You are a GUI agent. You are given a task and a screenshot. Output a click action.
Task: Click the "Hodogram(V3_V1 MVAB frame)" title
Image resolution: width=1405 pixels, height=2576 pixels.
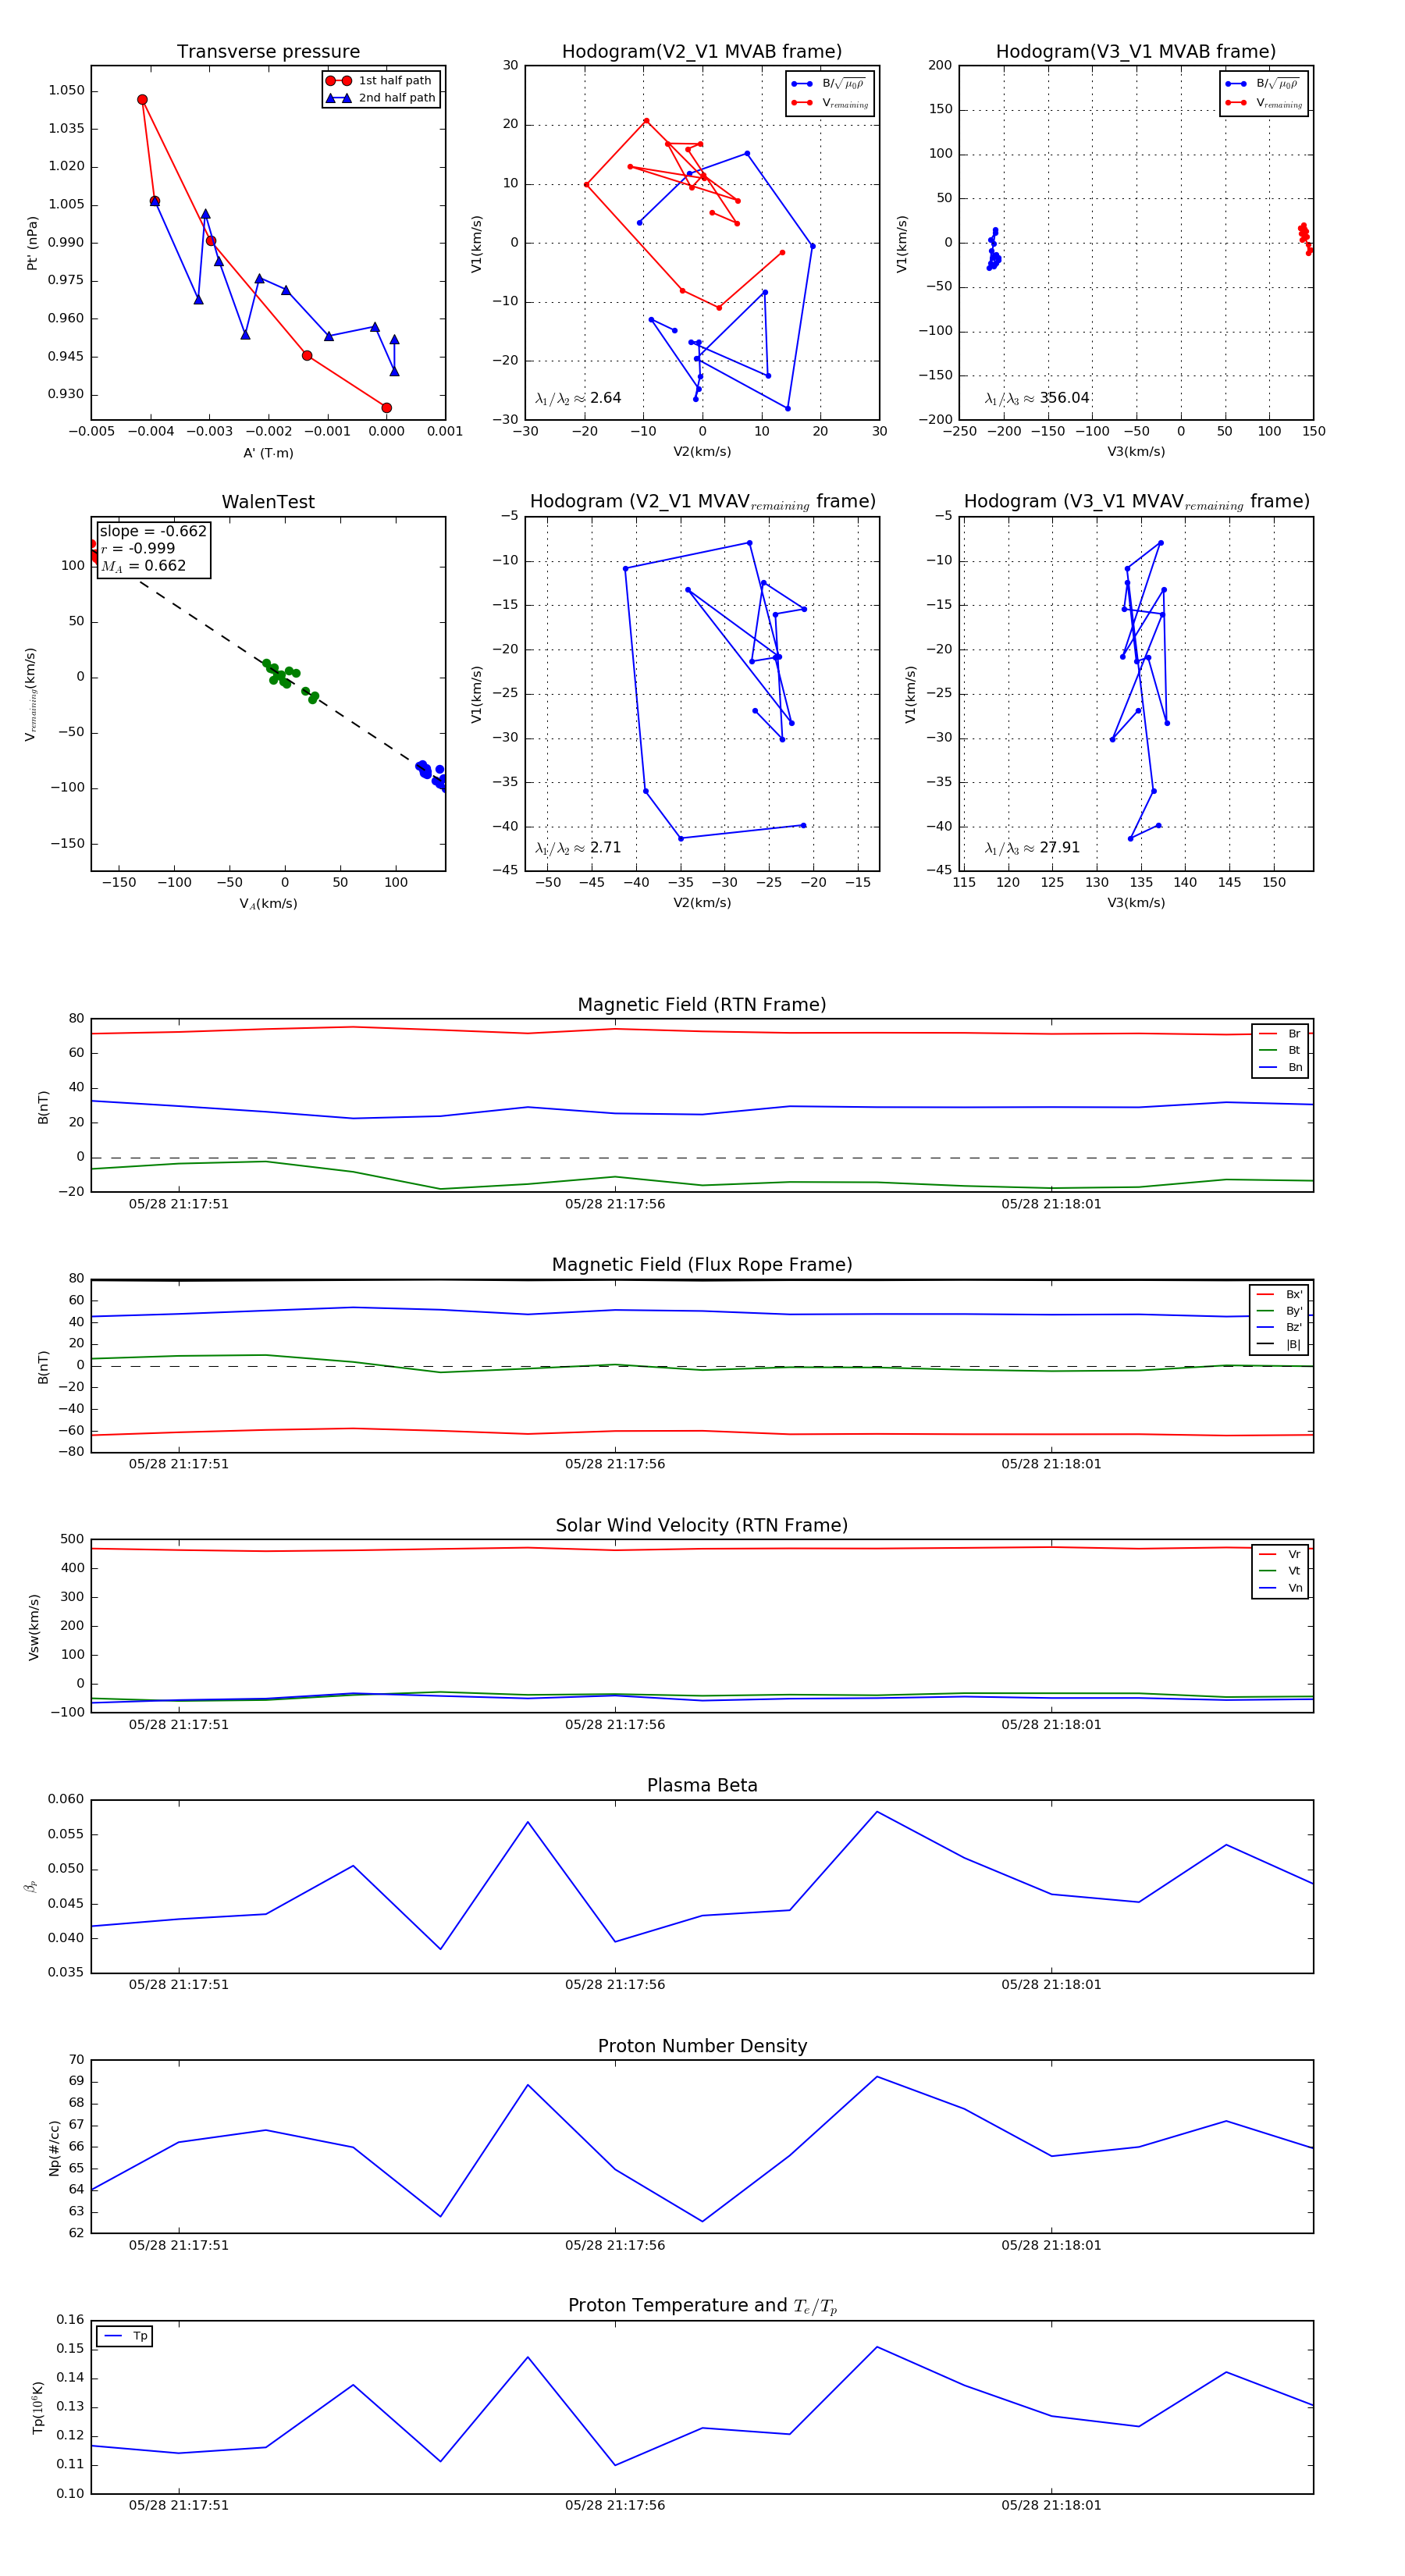tap(1136, 52)
